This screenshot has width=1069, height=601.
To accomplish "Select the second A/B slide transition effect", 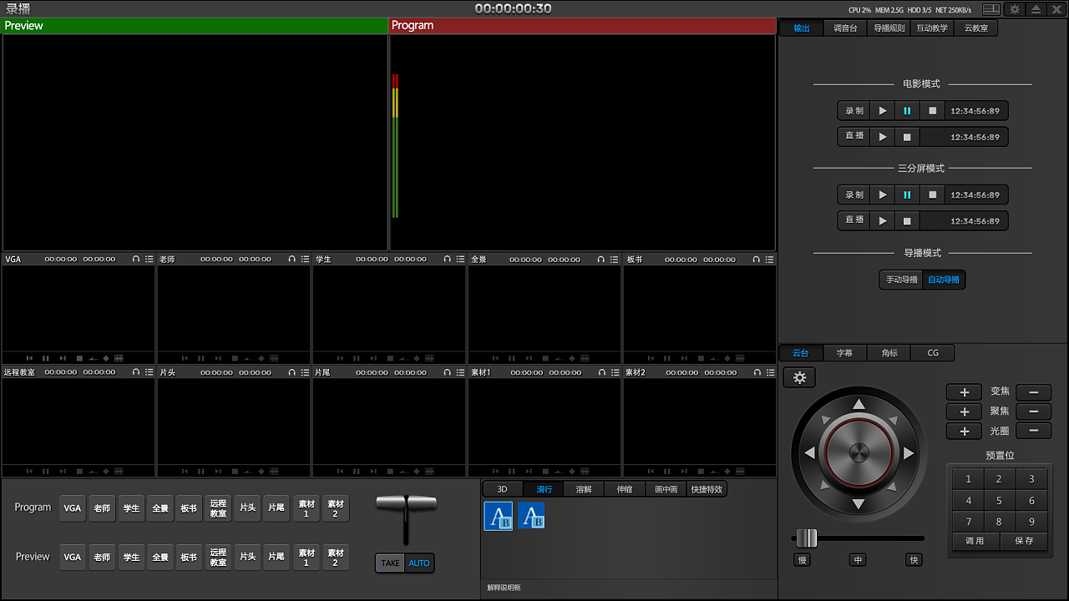I will click(x=531, y=516).
